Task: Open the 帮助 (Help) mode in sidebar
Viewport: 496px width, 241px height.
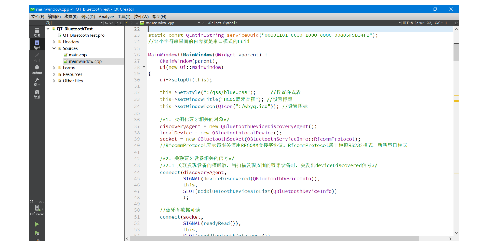Action: point(37,94)
